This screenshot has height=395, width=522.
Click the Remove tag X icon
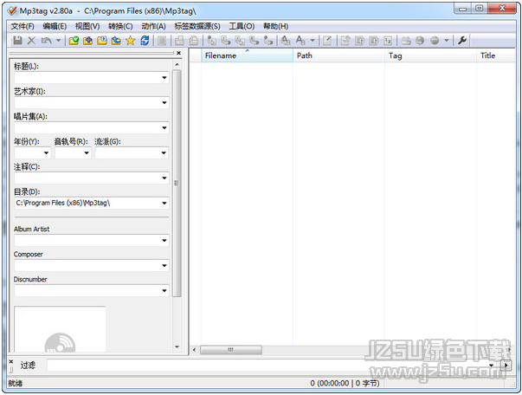pyautogui.click(x=31, y=41)
